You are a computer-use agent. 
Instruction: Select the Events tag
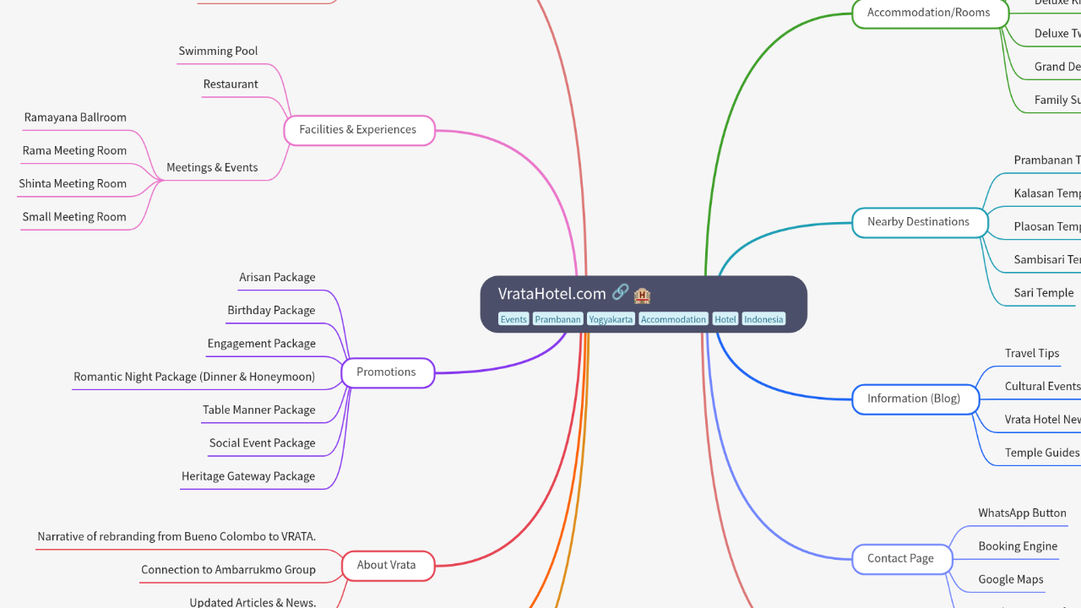[x=513, y=319]
